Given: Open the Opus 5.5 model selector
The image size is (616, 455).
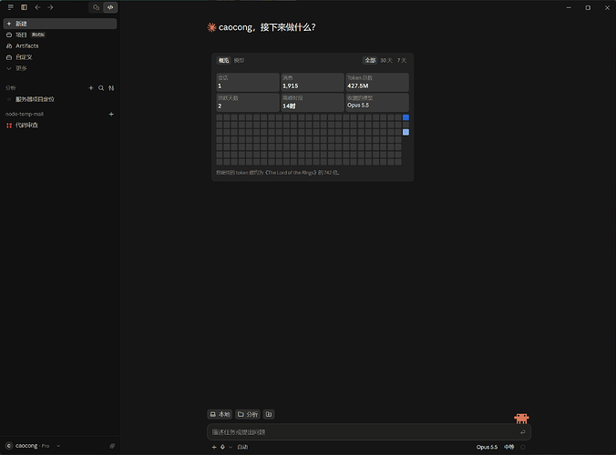Looking at the screenshot, I should (x=487, y=447).
